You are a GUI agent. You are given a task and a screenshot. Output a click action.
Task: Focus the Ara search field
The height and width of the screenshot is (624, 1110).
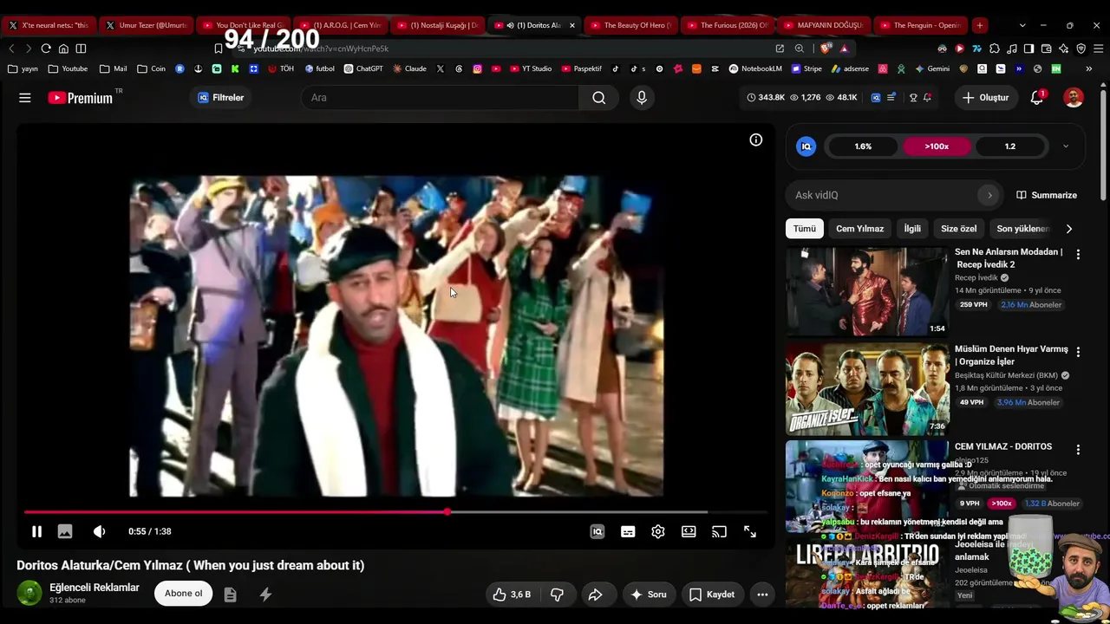pyautogui.click(x=440, y=98)
